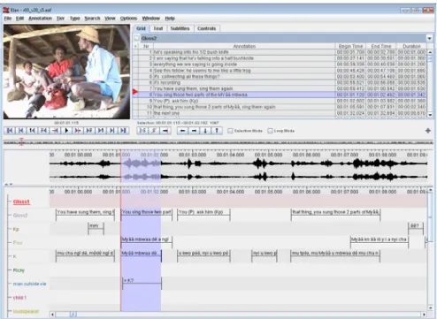Select the Kp tier label
This screenshot has height=319, width=437.
tap(16, 229)
